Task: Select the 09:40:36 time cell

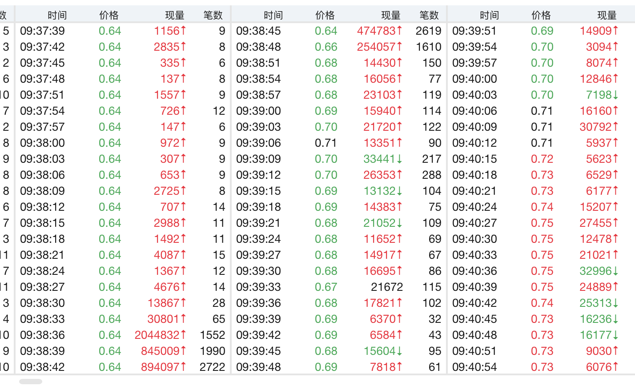Action: pos(474,271)
